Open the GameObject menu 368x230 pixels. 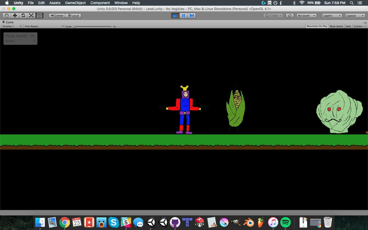pyautogui.click(x=75, y=3)
